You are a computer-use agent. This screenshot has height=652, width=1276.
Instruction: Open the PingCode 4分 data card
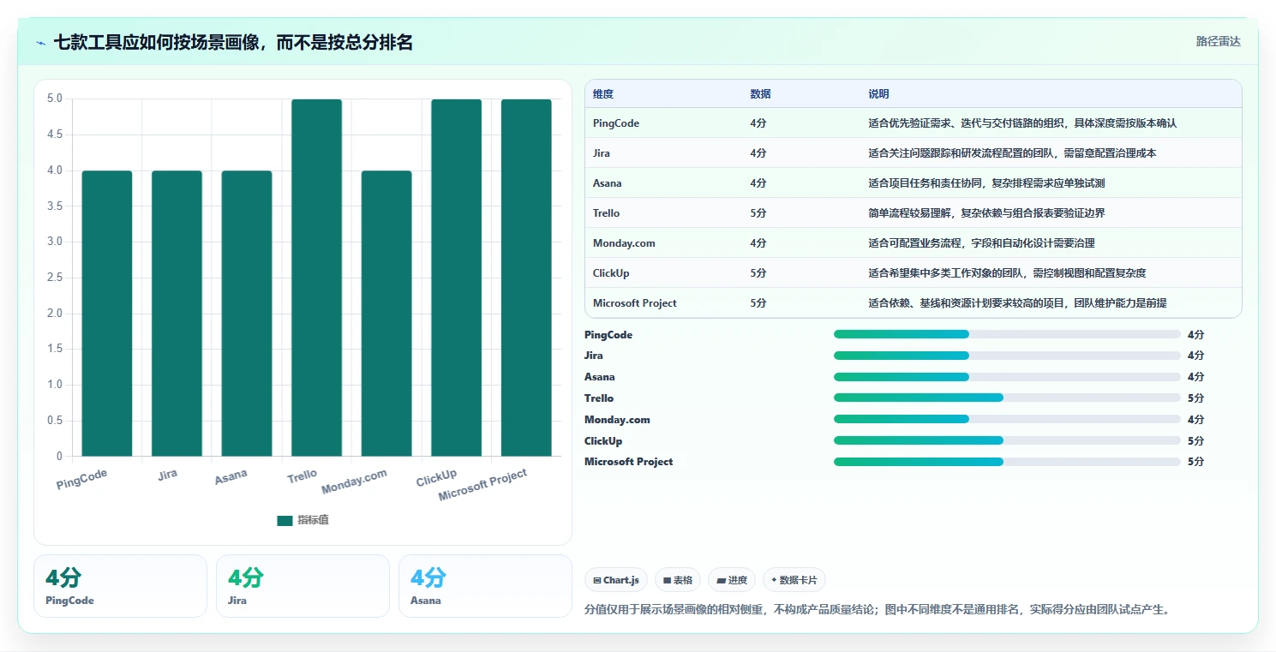click(x=120, y=586)
